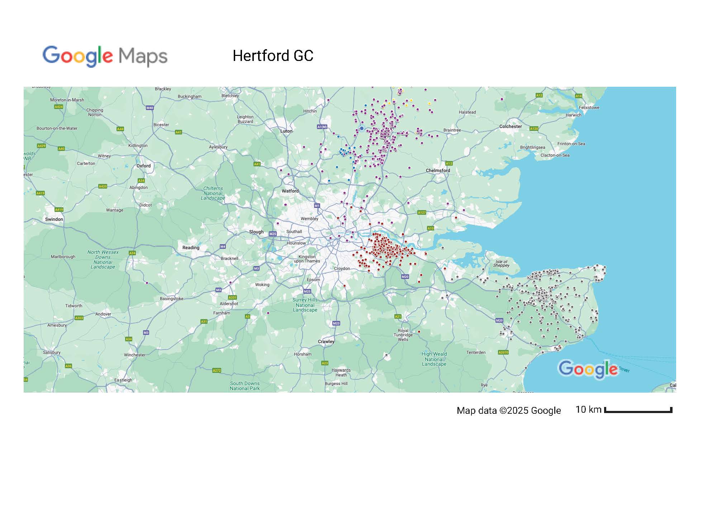Click the Google watermark on the map

click(588, 369)
